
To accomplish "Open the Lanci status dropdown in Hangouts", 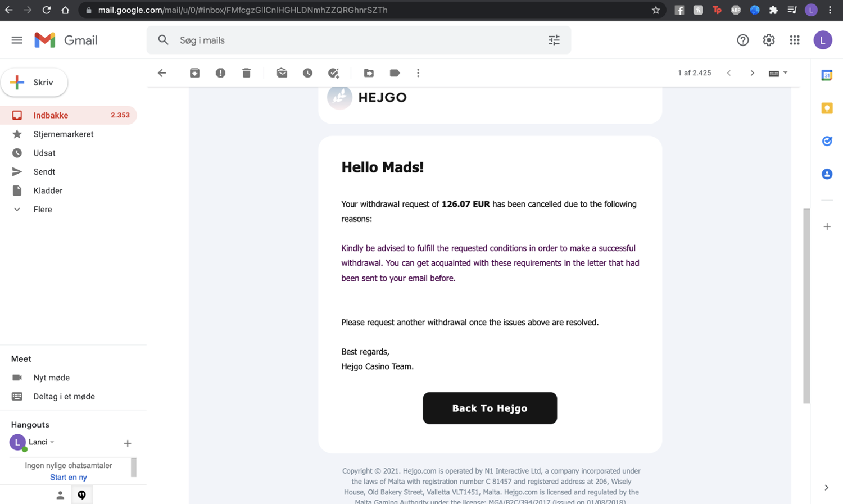I will point(52,442).
